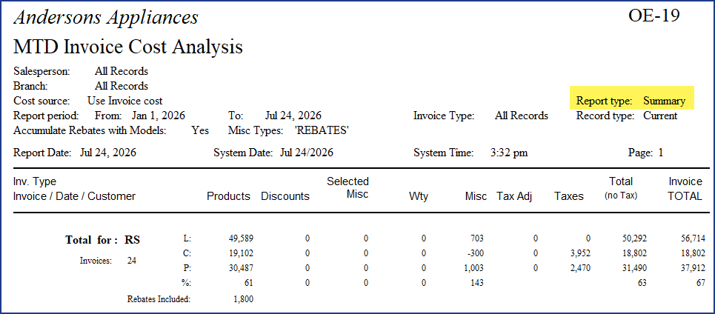This screenshot has width=715, height=314.
Task: Select the Misc C value -300
Action: (x=475, y=253)
